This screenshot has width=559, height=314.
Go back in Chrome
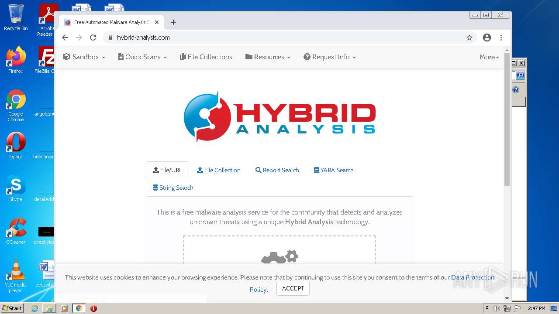[65, 38]
